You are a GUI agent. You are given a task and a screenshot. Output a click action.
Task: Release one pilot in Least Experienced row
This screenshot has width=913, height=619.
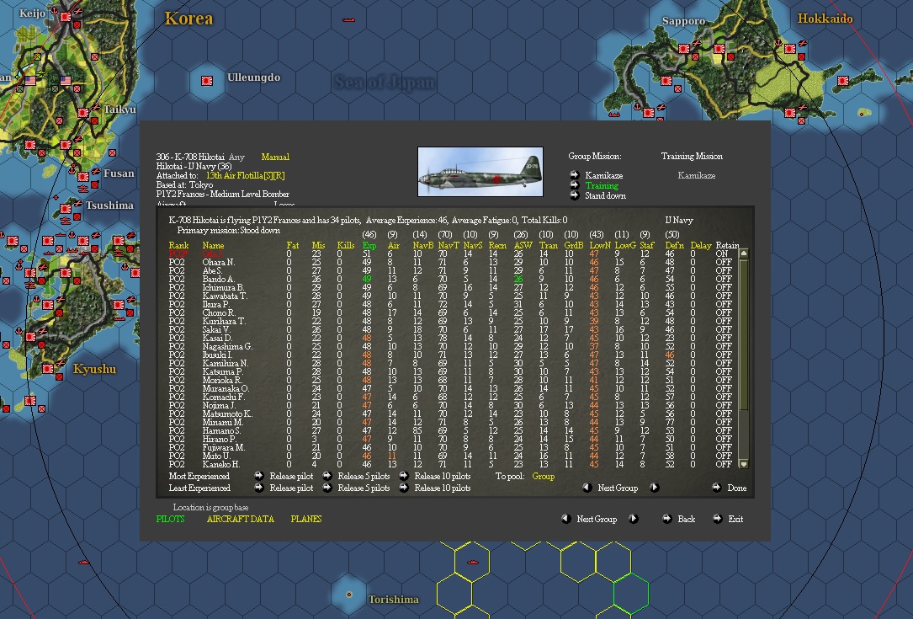[x=258, y=488]
